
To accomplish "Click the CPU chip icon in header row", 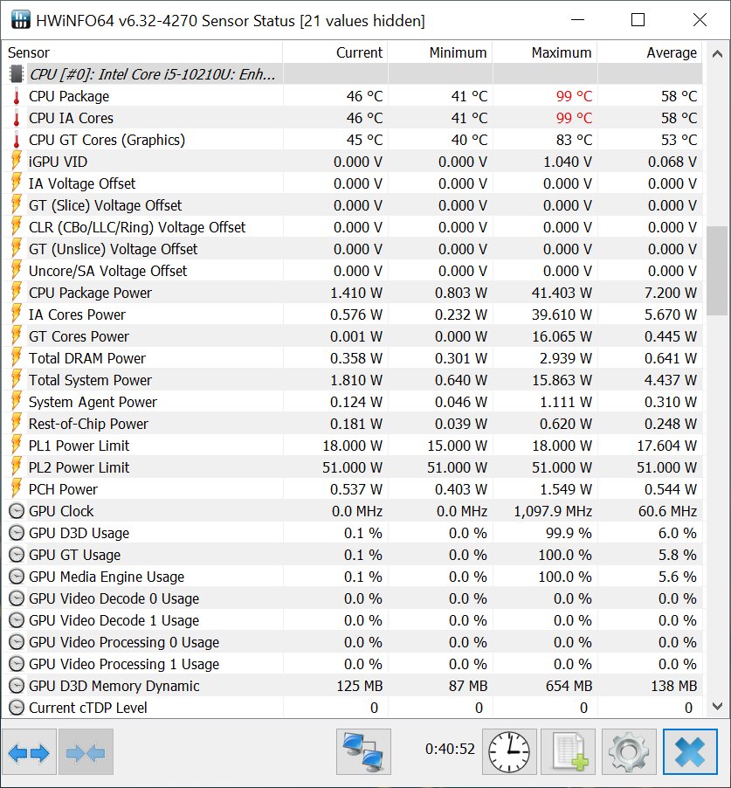I will click(17, 74).
